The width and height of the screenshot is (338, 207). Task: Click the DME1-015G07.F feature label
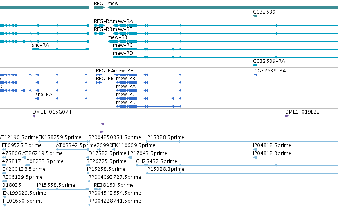pyautogui.click(x=52, y=112)
